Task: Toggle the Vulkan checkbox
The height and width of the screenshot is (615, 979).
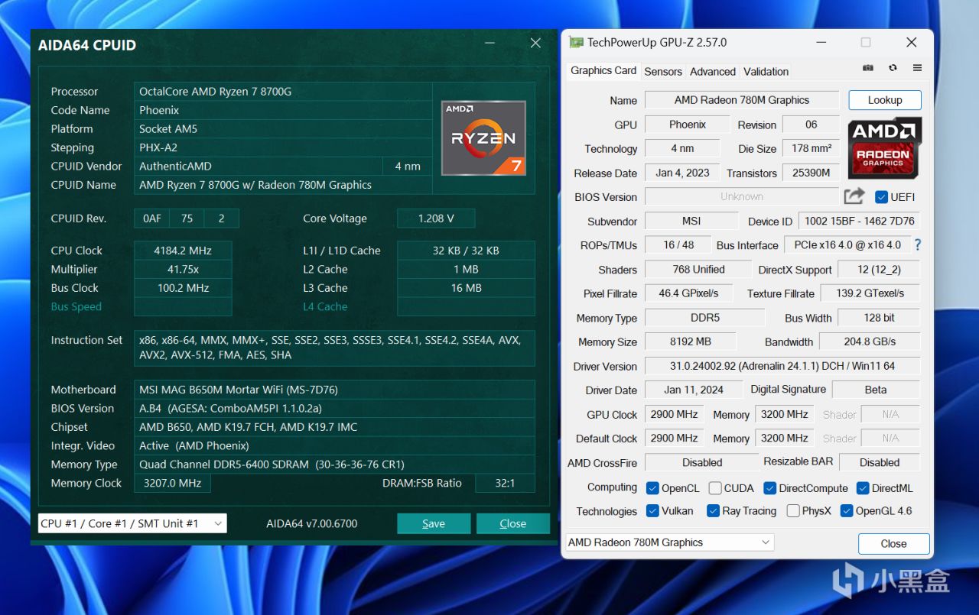Action: [652, 511]
